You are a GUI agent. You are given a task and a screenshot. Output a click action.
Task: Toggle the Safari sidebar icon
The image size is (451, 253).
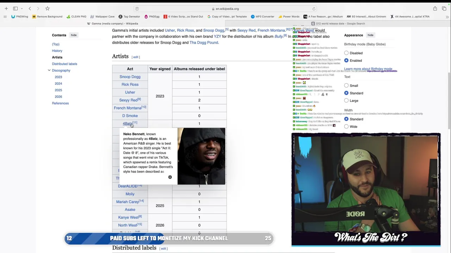[16, 8]
